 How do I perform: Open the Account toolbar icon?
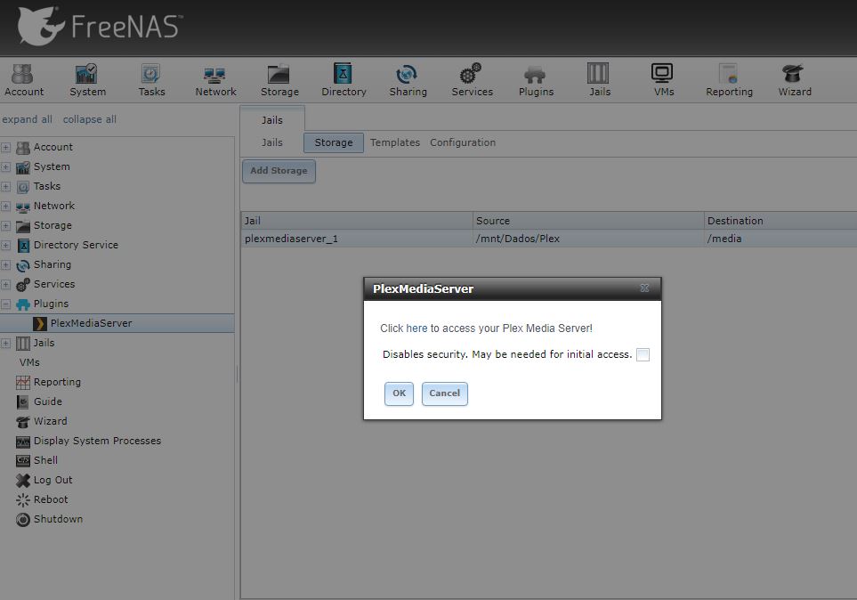[x=23, y=80]
